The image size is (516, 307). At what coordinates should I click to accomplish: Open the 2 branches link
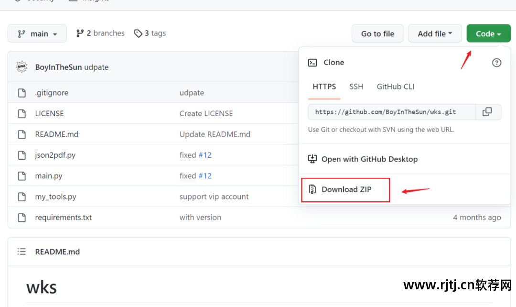(100, 33)
